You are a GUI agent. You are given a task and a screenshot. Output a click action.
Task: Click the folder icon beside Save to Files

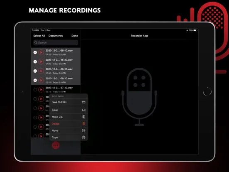(83, 102)
